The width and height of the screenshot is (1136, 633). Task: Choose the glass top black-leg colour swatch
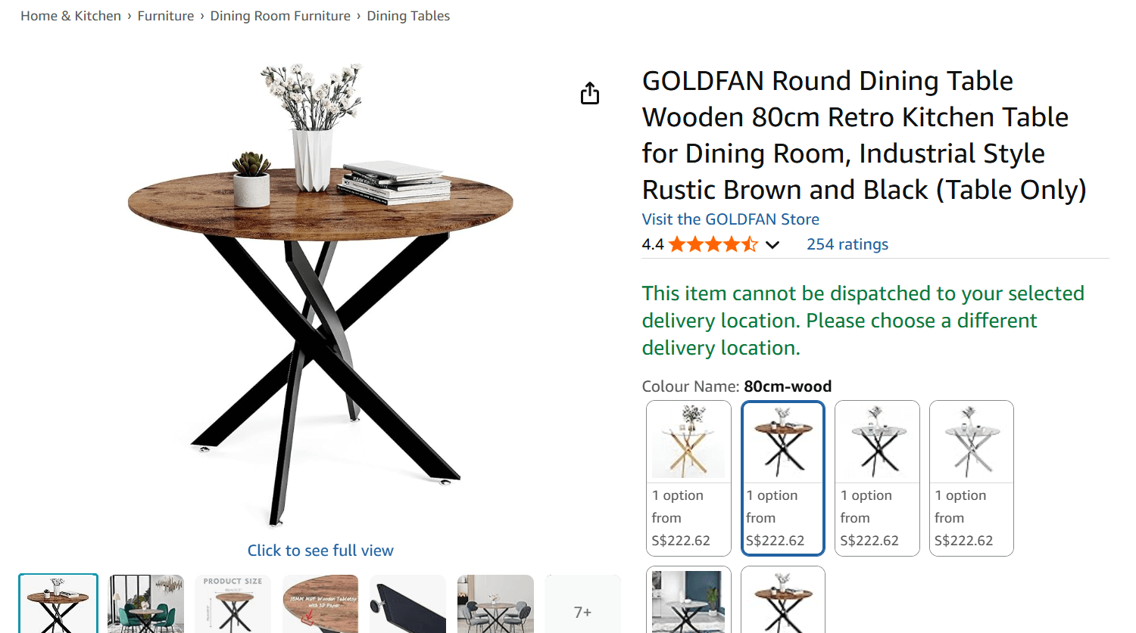click(x=877, y=478)
